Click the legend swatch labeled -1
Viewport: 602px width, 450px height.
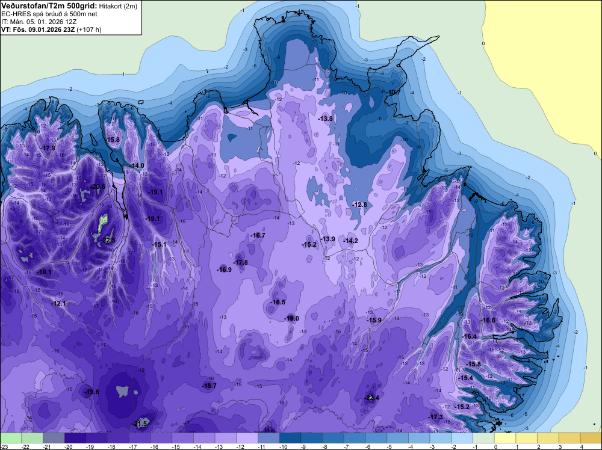tap(484, 438)
